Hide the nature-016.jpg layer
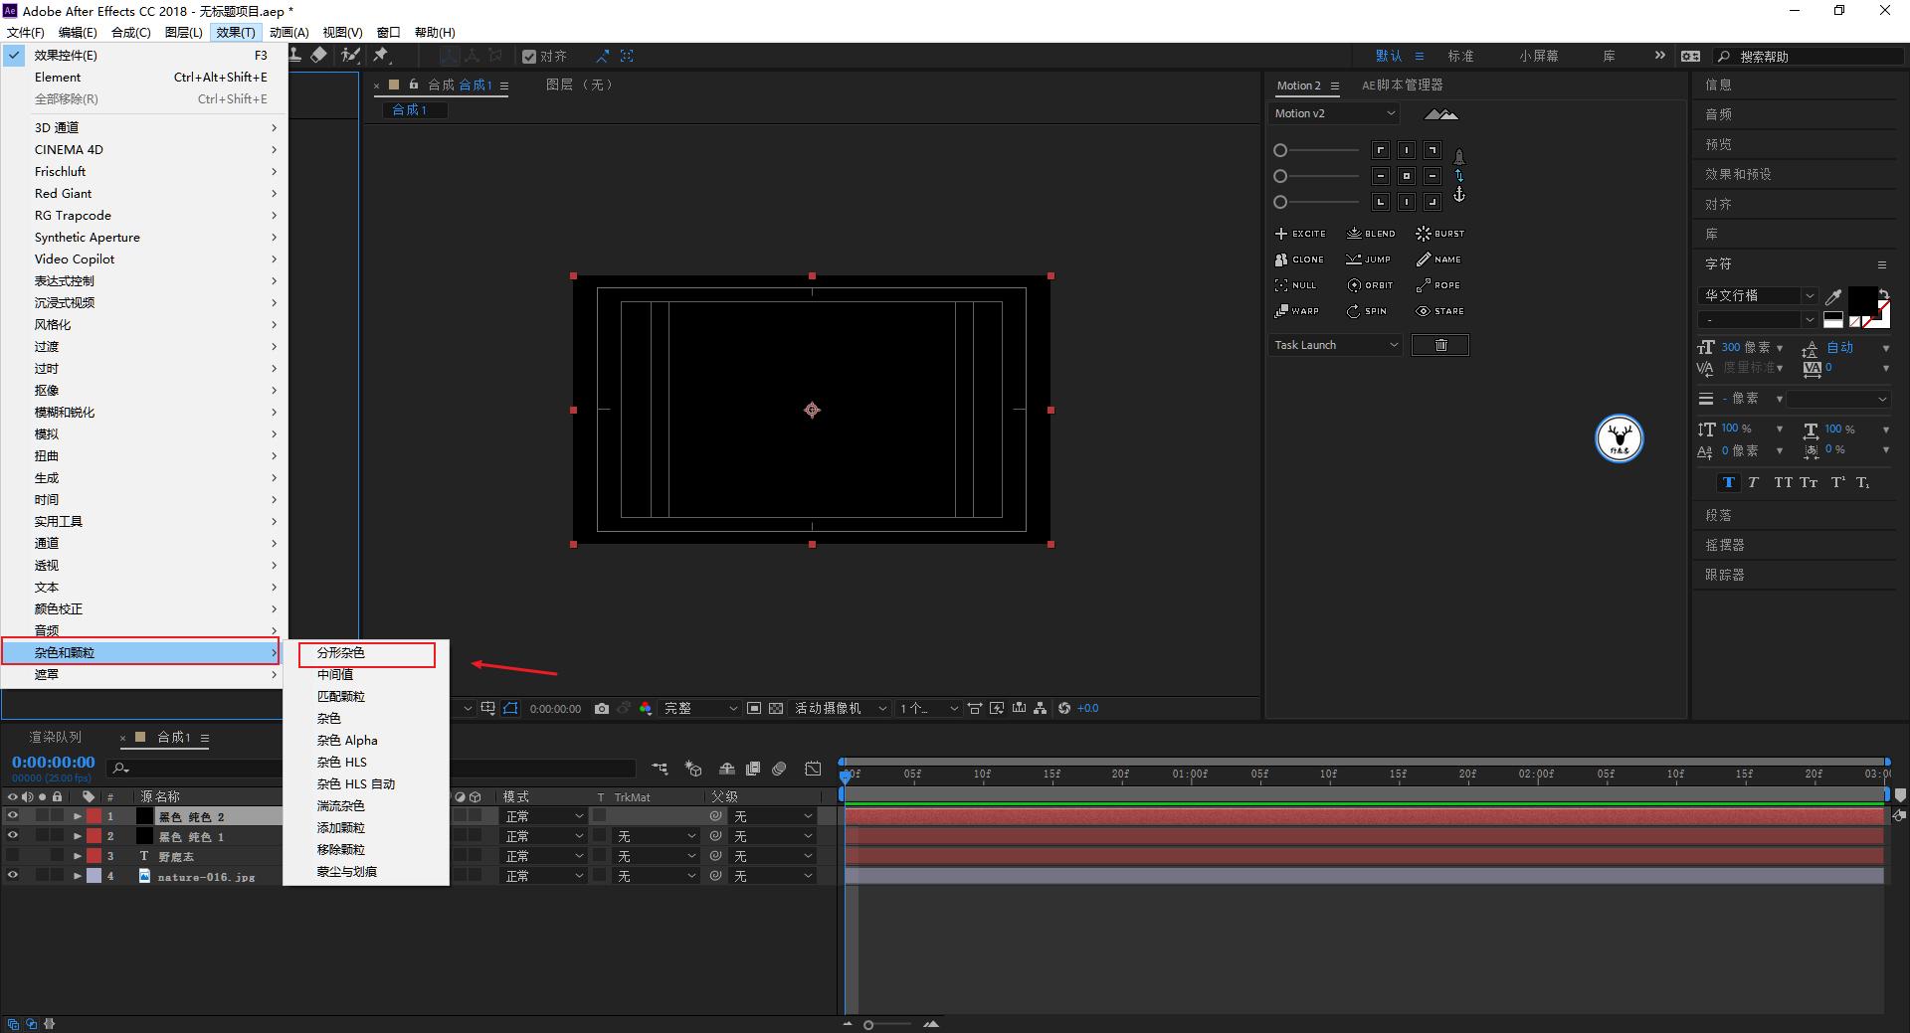 (13, 876)
